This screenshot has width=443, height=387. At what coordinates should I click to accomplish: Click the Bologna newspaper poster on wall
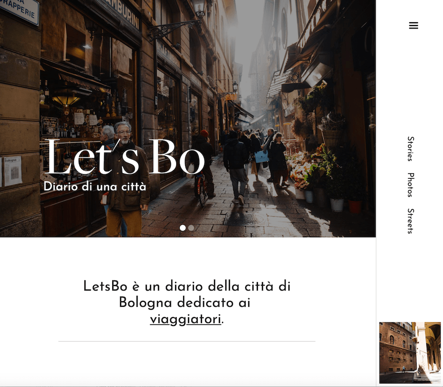12,171
